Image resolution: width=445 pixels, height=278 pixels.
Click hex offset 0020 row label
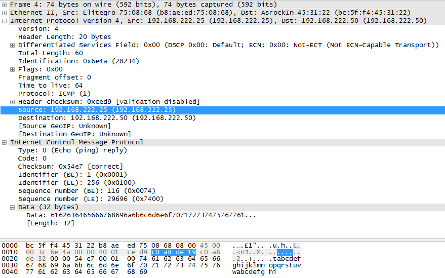click(10, 259)
